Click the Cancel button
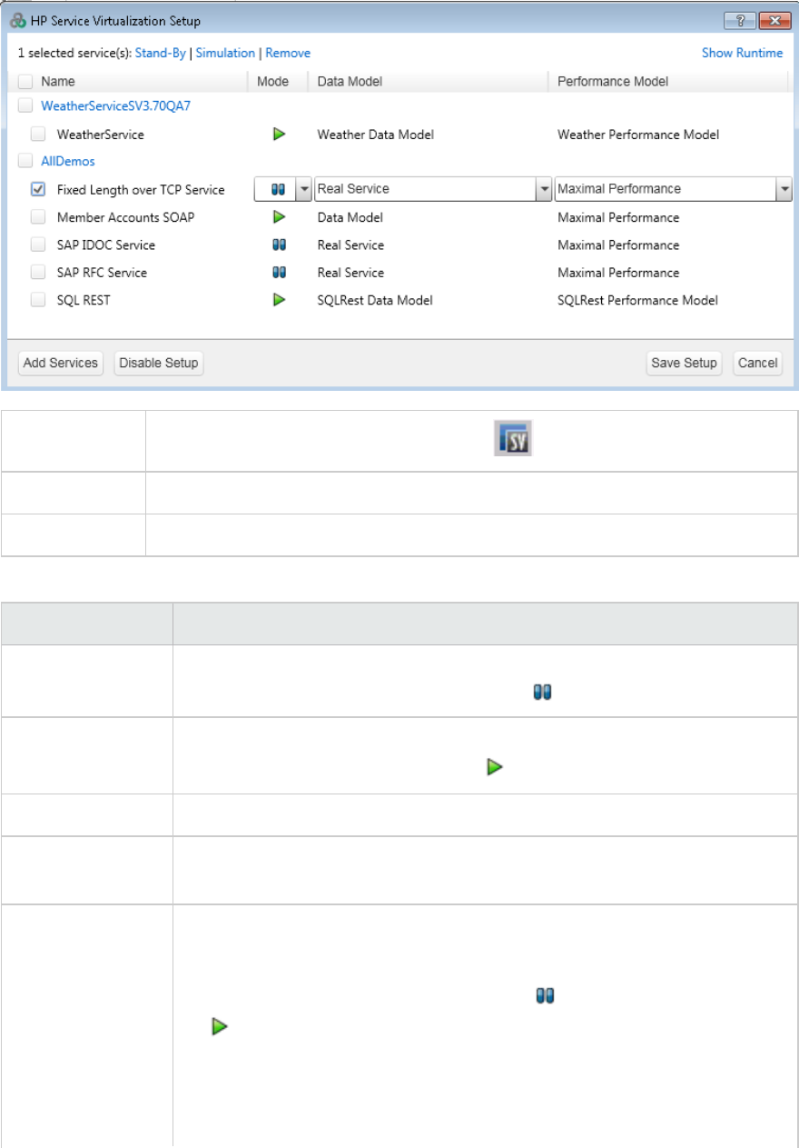This screenshot has width=799, height=1148. point(757,363)
